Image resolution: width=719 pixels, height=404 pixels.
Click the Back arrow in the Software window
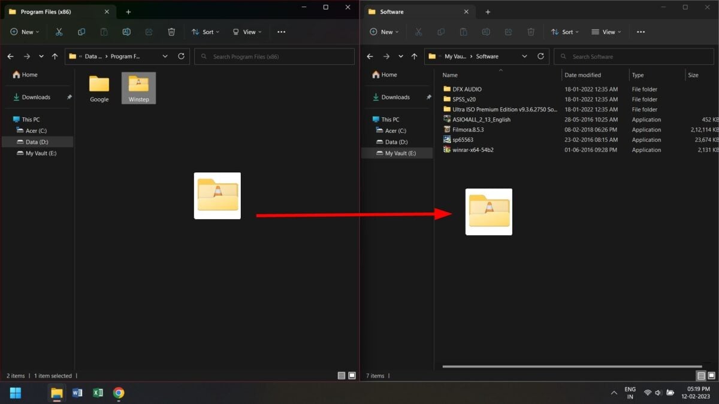370,56
